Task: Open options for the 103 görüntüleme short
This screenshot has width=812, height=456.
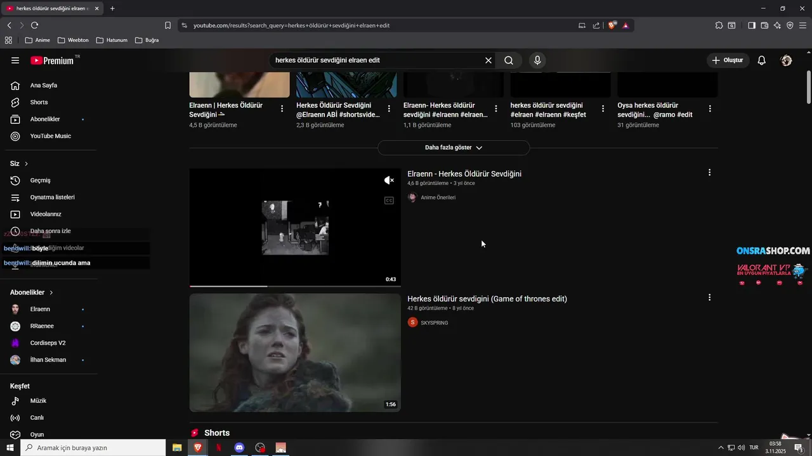Action: click(x=603, y=108)
